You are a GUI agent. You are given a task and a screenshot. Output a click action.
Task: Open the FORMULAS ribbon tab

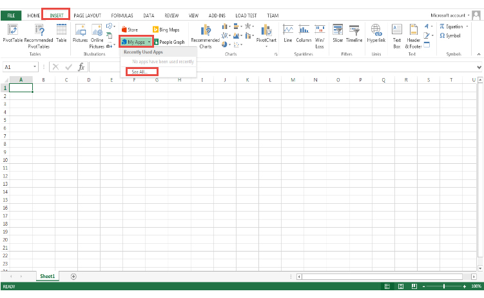pyautogui.click(x=122, y=15)
